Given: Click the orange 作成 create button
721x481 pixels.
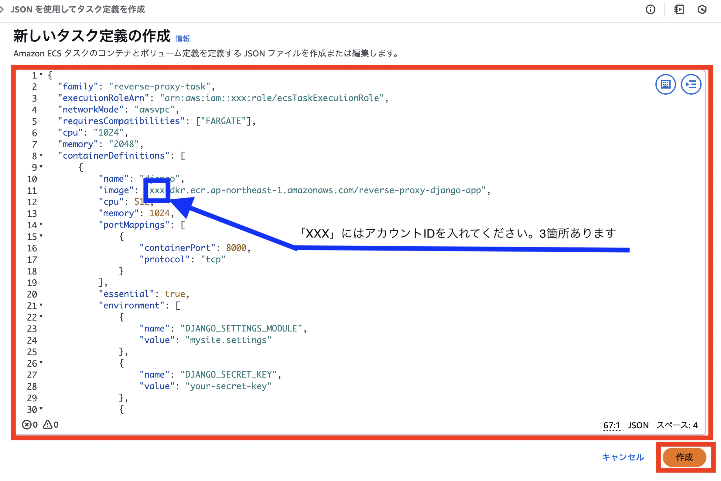Looking at the screenshot, I should (684, 457).
